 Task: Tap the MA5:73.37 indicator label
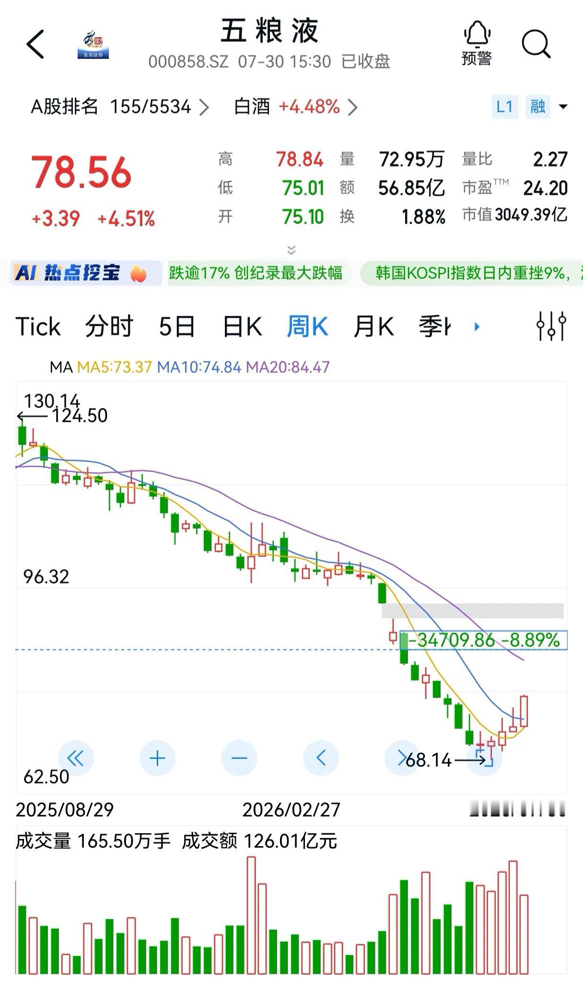[x=115, y=367]
